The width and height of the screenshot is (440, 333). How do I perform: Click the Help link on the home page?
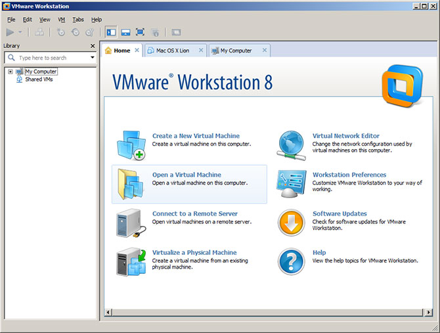pyautogui.click(x=319, y=252)
